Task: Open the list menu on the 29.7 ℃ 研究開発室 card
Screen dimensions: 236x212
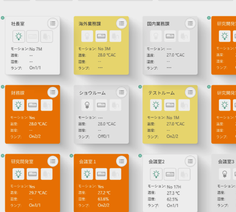Action: [x=53, y=161]
